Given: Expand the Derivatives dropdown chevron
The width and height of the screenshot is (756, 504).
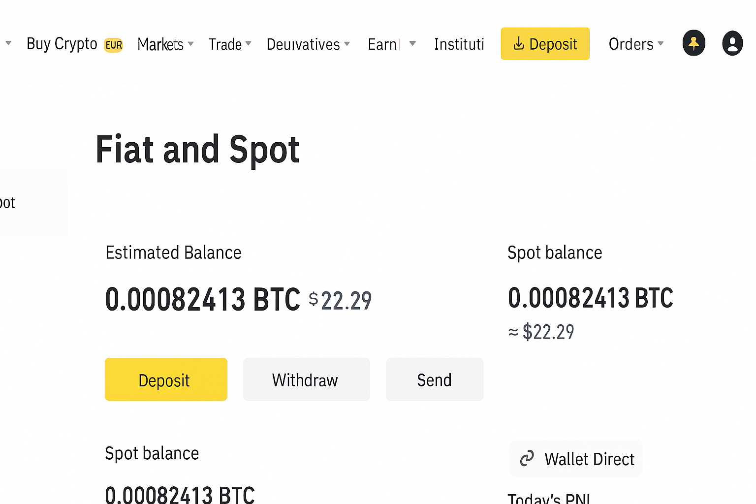Looking at the screenshot, I should coord(347,44).
